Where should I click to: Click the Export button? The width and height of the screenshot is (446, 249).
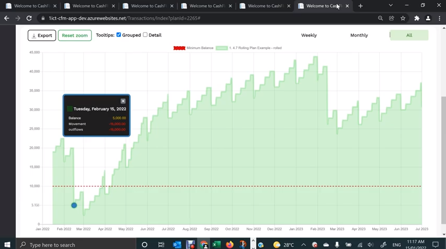42,35
